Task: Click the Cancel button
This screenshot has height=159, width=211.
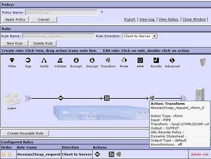Action: pyautogui.click(x=44, y=19)
